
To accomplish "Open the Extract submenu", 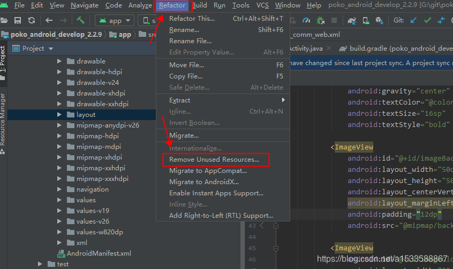I will [223, 100].
